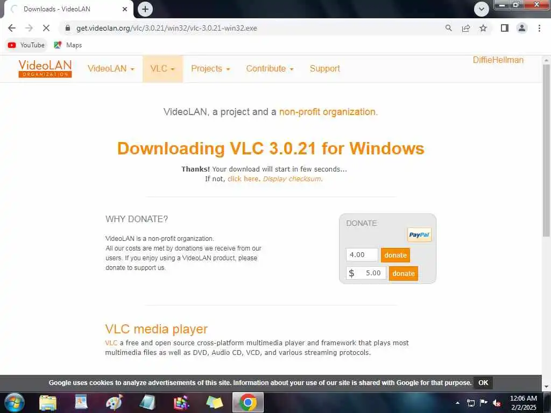551x413 pixels.
Task: Click donate next to $ 5.00
Action: click(404, 273)
